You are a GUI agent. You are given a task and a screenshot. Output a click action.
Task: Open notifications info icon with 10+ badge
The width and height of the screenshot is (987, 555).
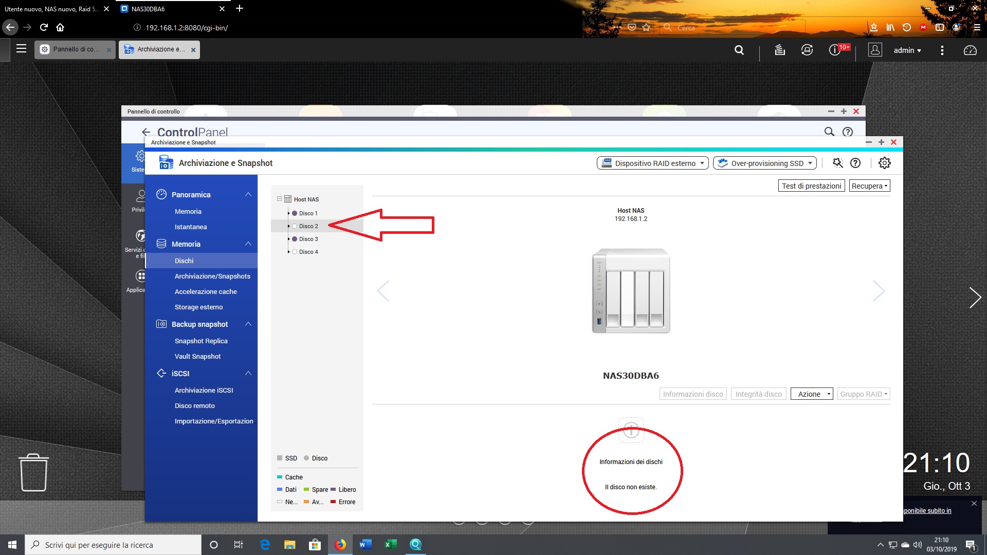tap(835, 50)
